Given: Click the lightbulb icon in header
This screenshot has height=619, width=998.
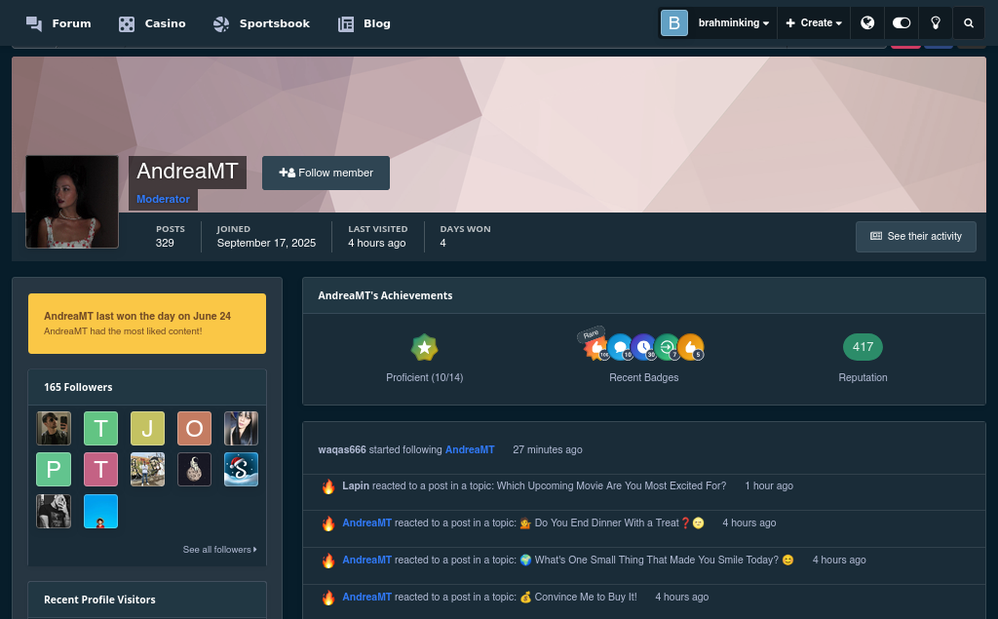Looking at the screenshot, I should pyautogui.click(x=935, y=23).
